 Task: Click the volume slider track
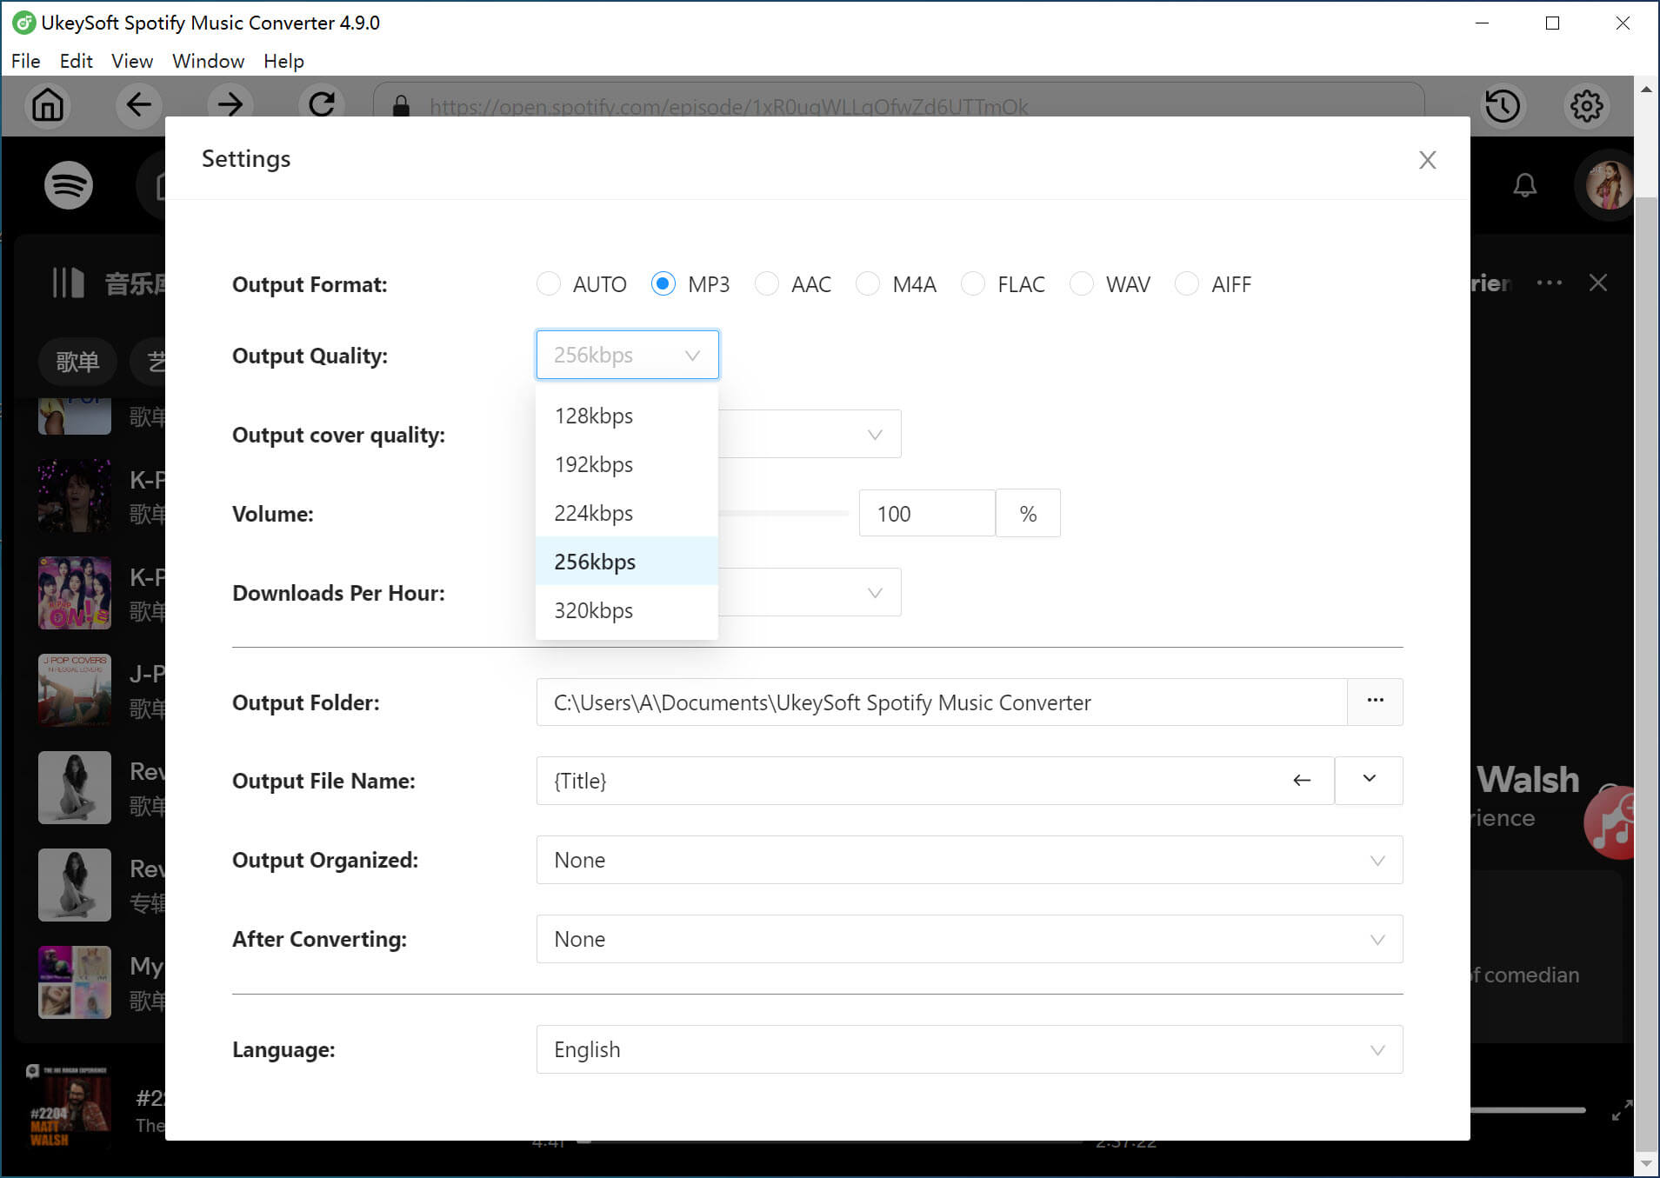point(784,513)
